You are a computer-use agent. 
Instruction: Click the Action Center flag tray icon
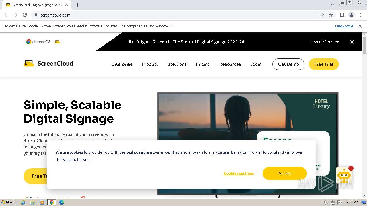(x=340, y=202)
